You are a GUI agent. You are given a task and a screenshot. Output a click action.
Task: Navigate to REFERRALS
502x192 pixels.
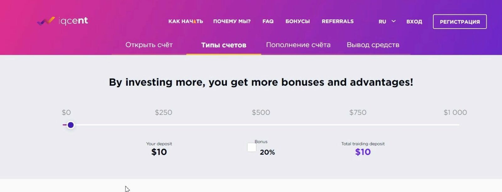[x=338, y=21]
